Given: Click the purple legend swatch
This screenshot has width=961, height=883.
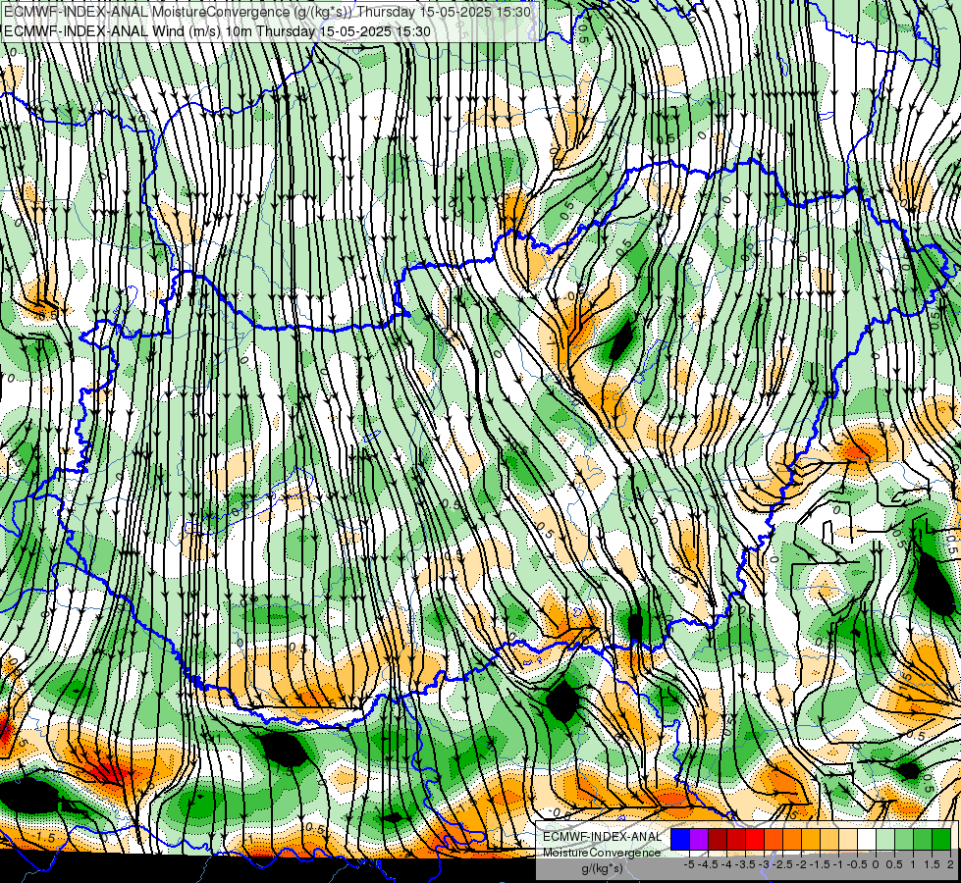Looking at the screenshot, I should (x=699, y=839).
